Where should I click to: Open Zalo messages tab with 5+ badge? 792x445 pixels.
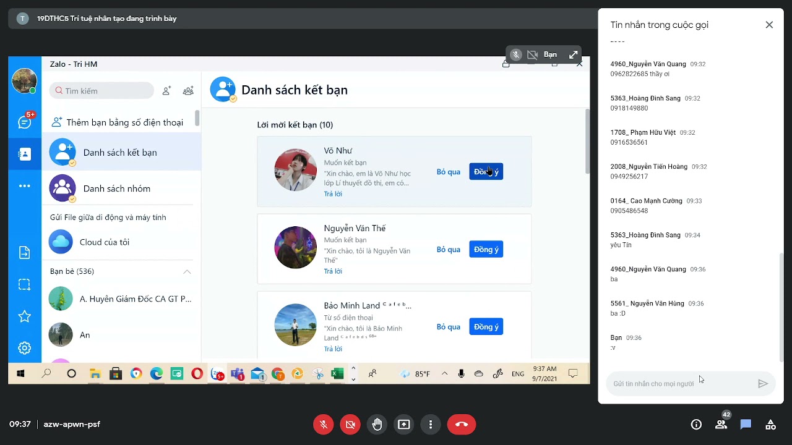[x=25, y=122]
